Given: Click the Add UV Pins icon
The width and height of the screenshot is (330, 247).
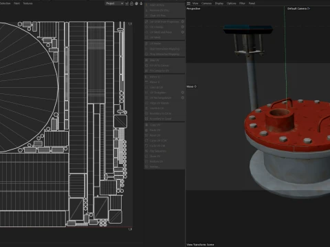Looking at the screenshot, I should [x=146, y=5].
